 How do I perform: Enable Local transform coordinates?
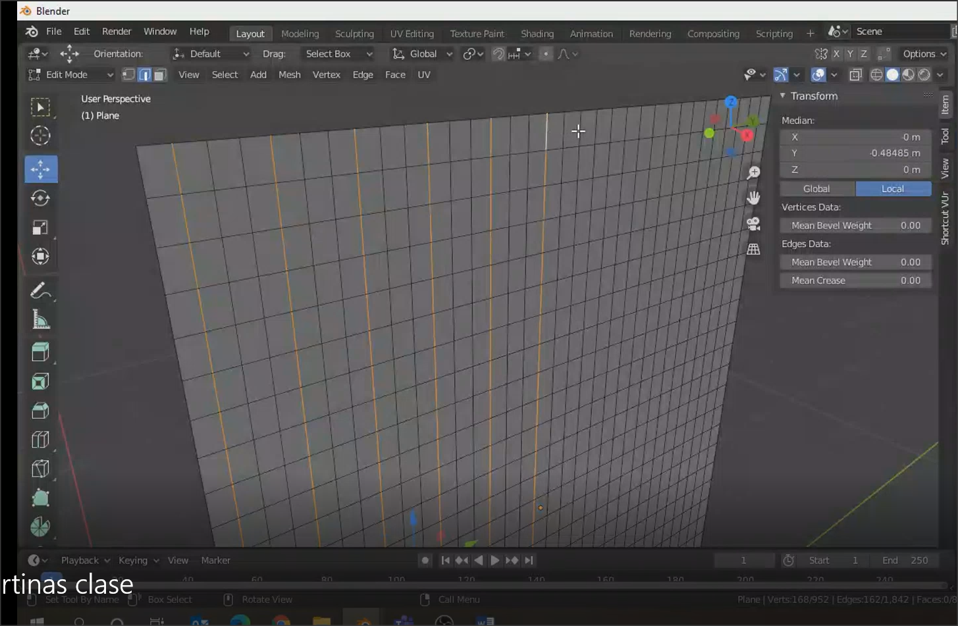coord(893,189)
